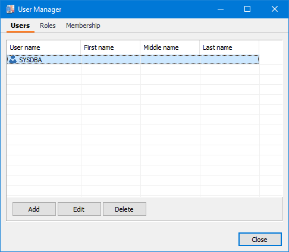Click the title bar X icon
Screen dimensions: 289x252
click(x=275, y=9)
